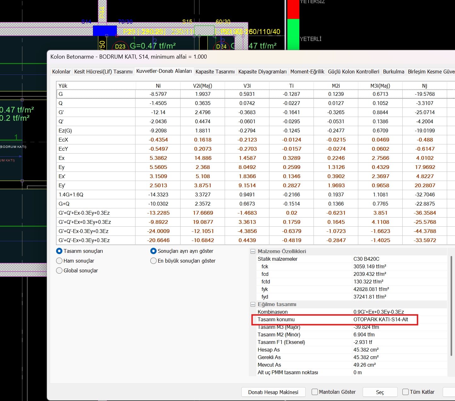This screenshot has height=401, width=455.
Task: Open the Kapasite Tasarımı tab
Action: point(215,72)
